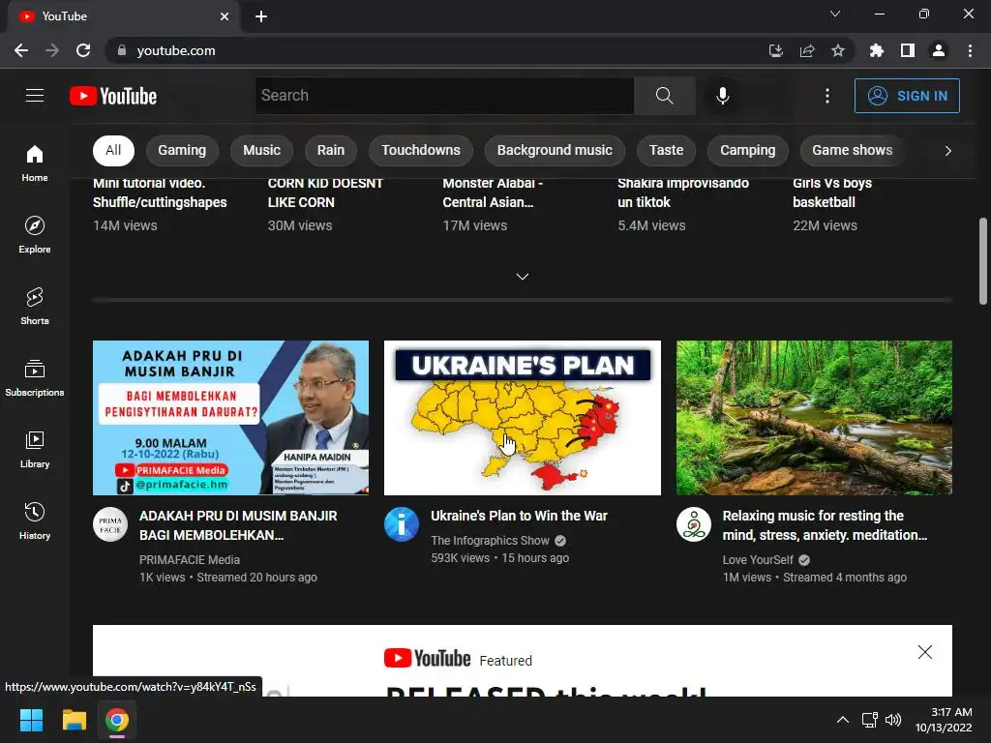This screenshot has height=743, width=991.
Task: Show next category chips arrow
Action: point(947,150)
